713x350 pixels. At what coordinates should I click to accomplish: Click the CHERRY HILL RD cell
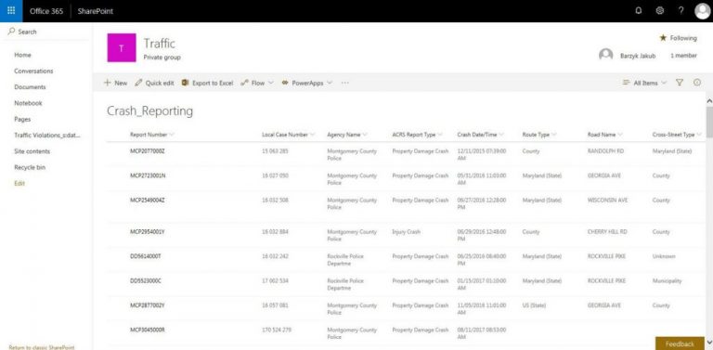[607, 232]
